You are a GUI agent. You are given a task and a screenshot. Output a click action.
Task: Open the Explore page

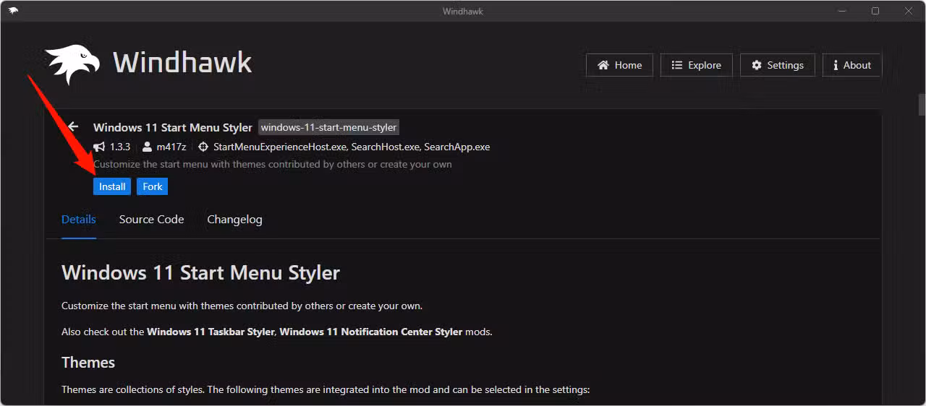pyautogui.click(x=696, y=65)
